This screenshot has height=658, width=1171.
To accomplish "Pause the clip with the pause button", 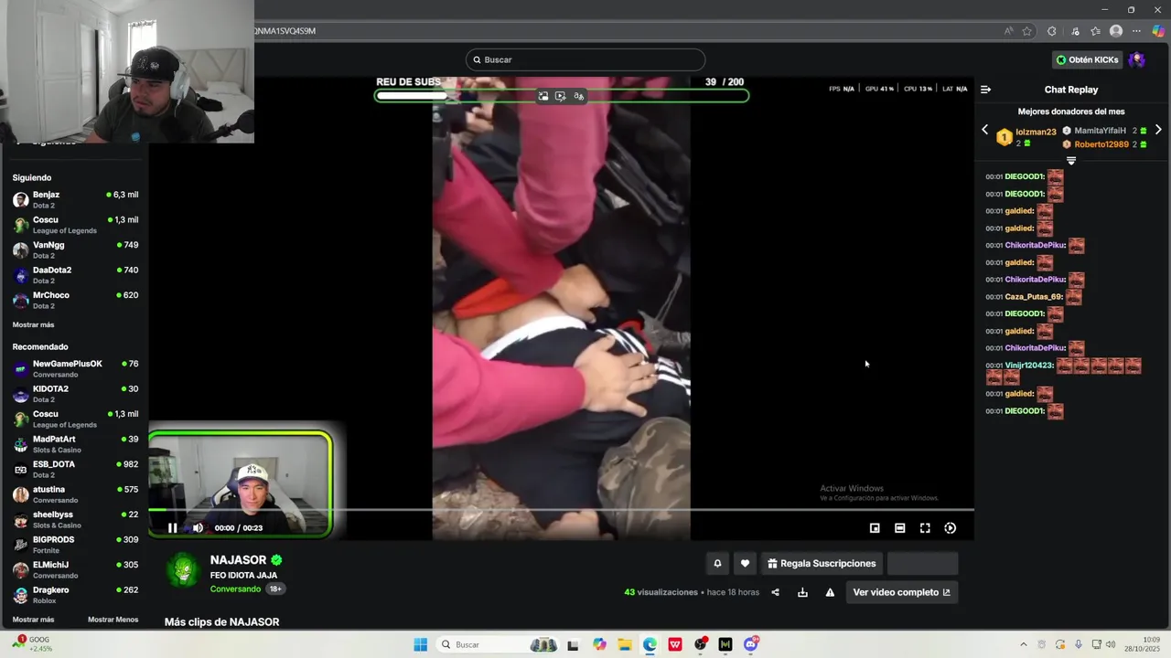I will [172, 527].
